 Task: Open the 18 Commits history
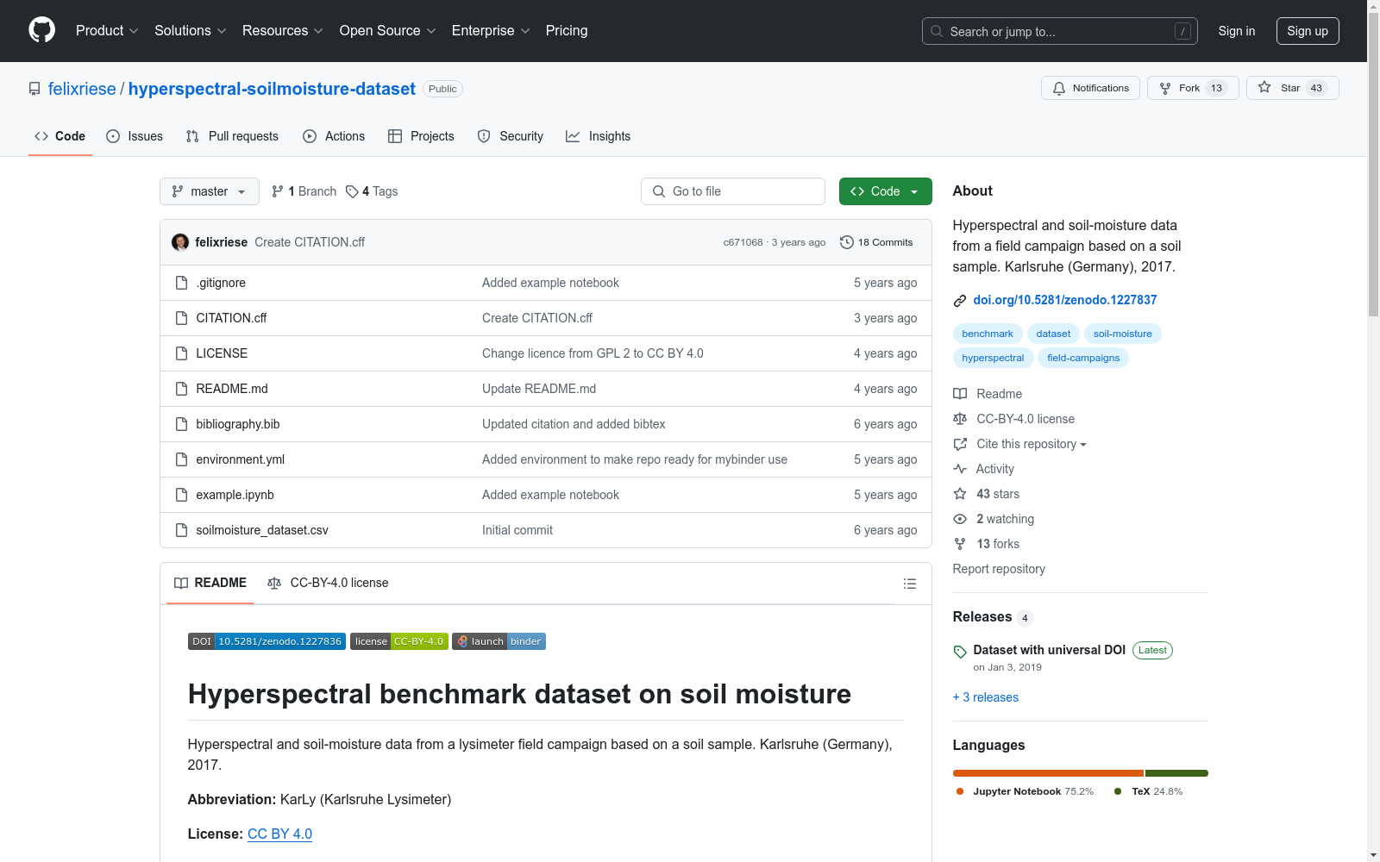point(876,242)
